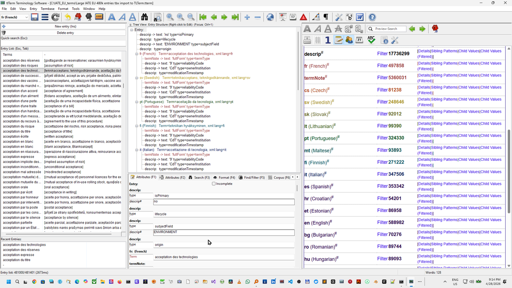Open the Tools menu

point(76,9)
